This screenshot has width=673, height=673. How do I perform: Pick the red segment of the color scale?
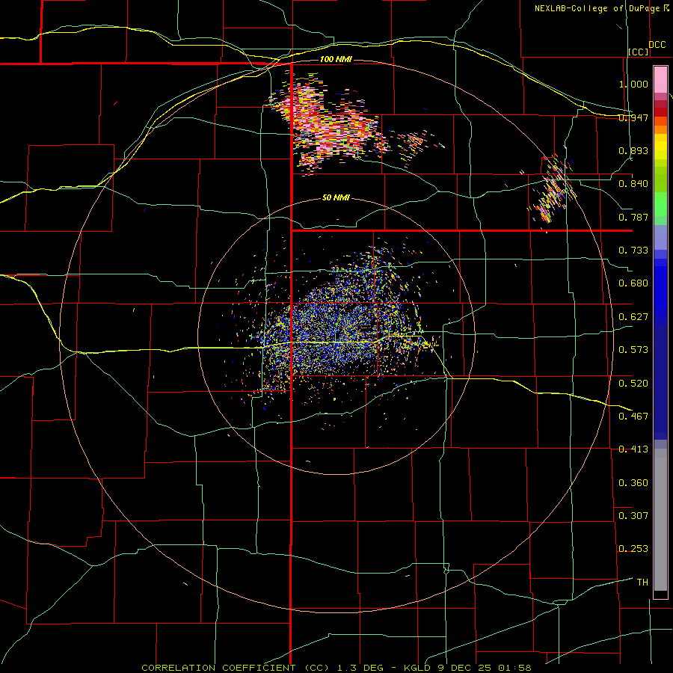click(x=660, y=112)
